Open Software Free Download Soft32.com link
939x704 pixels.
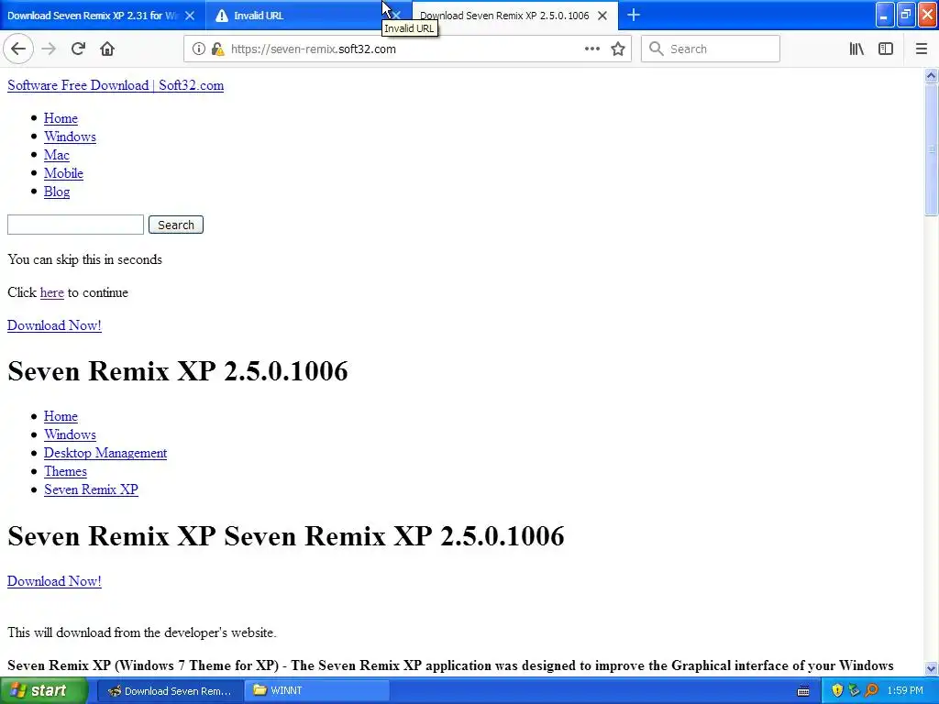116,85
